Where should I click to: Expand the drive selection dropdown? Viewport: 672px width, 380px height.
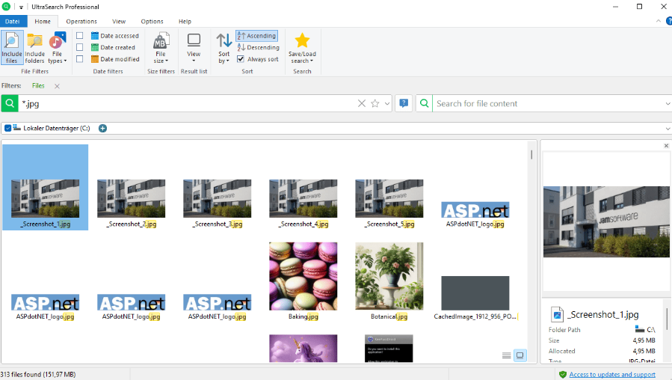coord(668,128)
